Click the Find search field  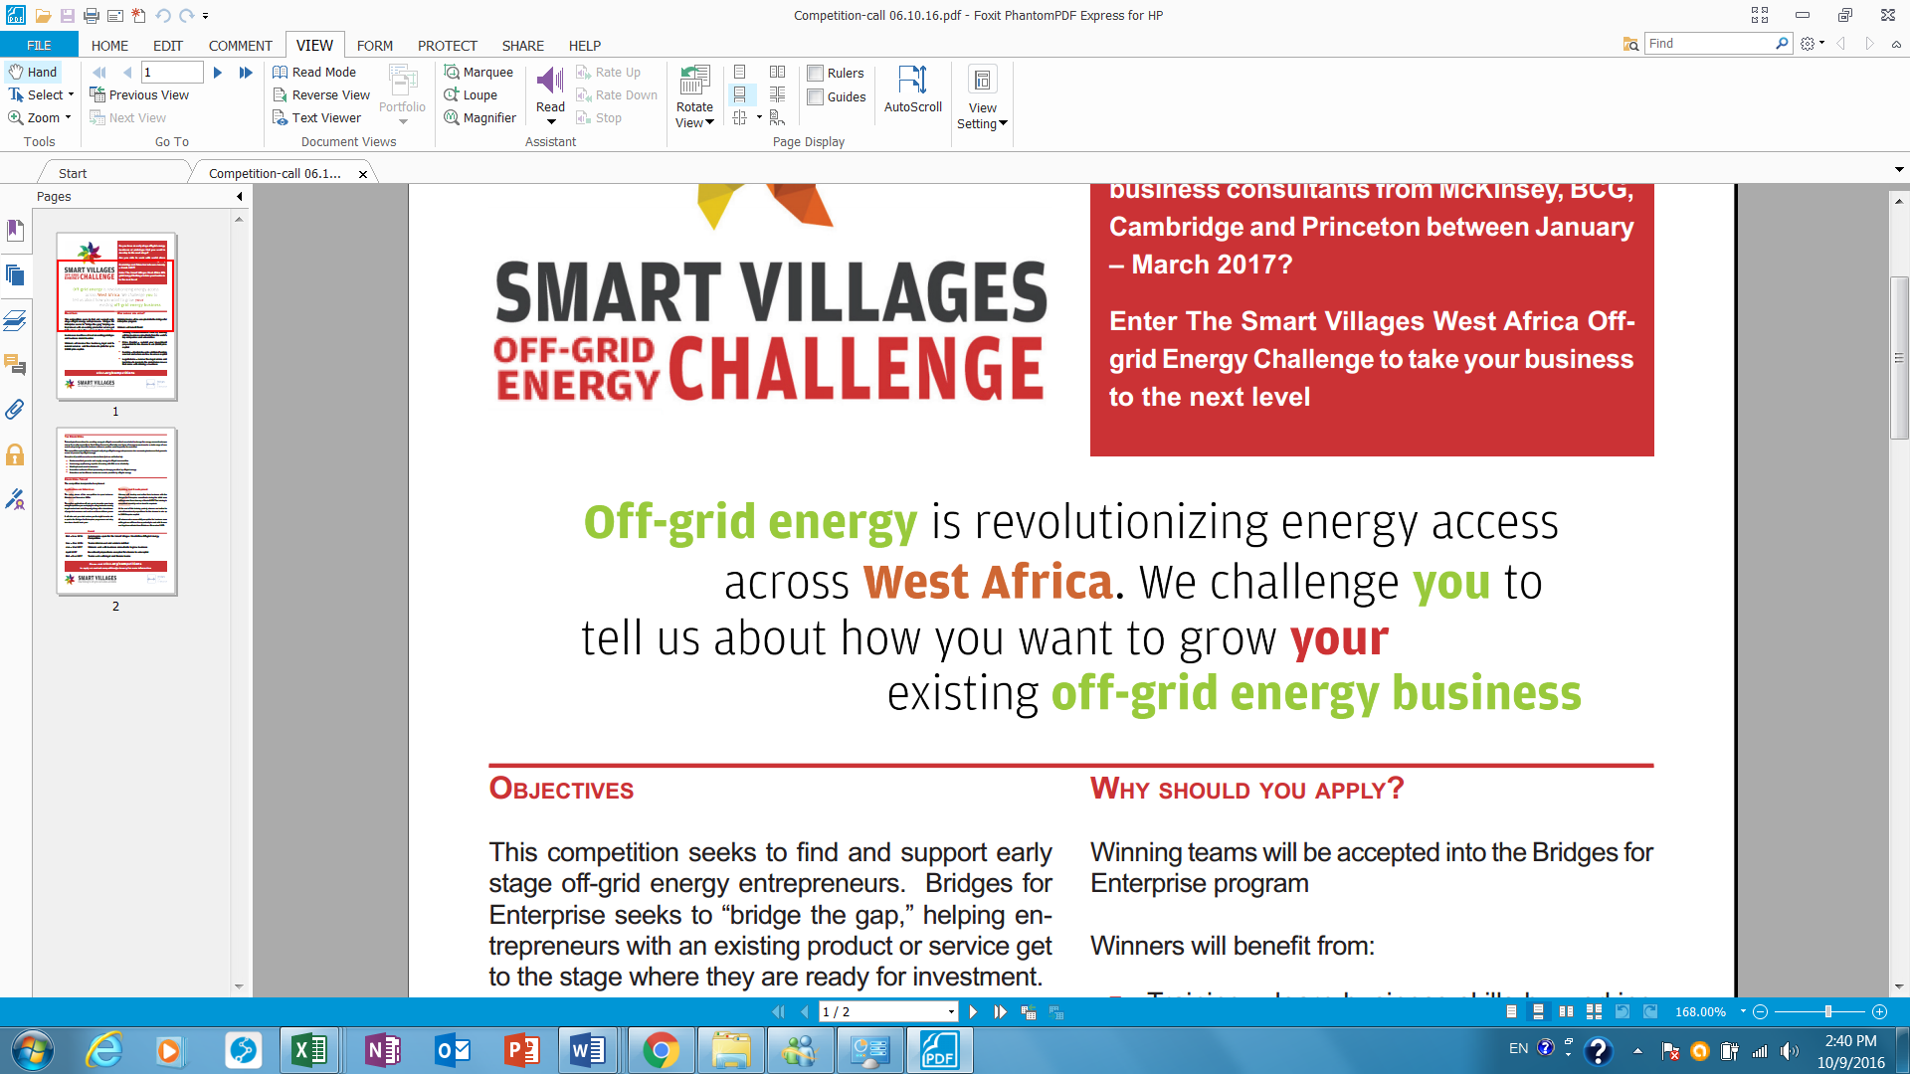(1709, 43)
